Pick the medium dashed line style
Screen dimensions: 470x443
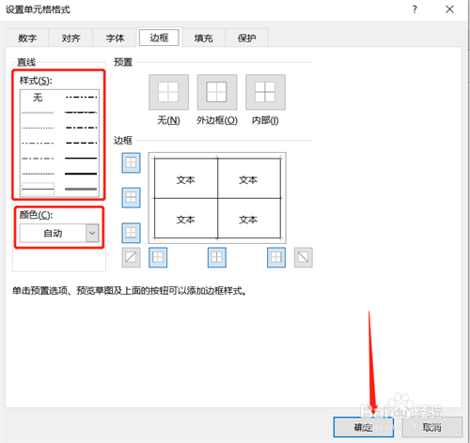point(81,143)
